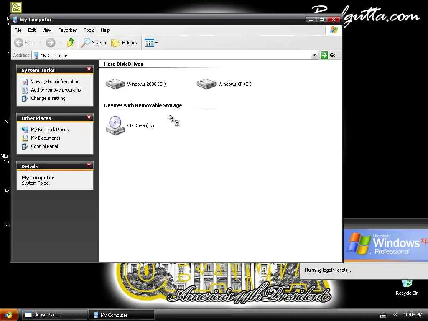The image size is (428, 321).
Task: Click the View system information icon
Action: [25, 82]
